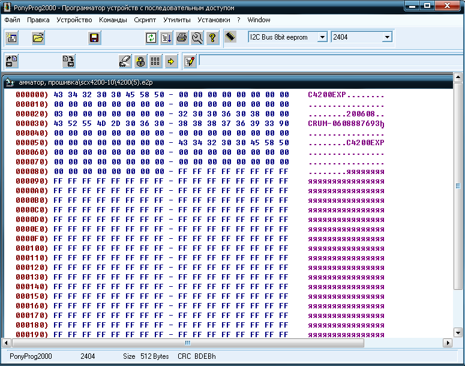Minimize the PonyProg2000 window
The width and height of the screenshot is (465, 366).
pyautogui.click(x=412, y=5)
